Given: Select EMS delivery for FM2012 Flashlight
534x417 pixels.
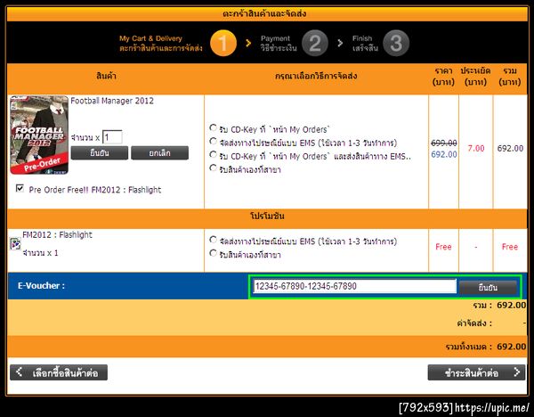Looking at the screenshot, I should pos(214,240).
